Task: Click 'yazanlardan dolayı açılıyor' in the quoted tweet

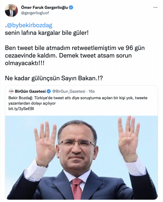Action: click(32, 103)
